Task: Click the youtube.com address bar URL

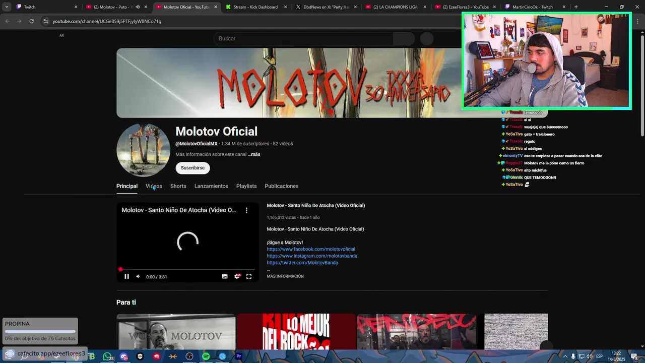Action: click(x=107, y=21)
